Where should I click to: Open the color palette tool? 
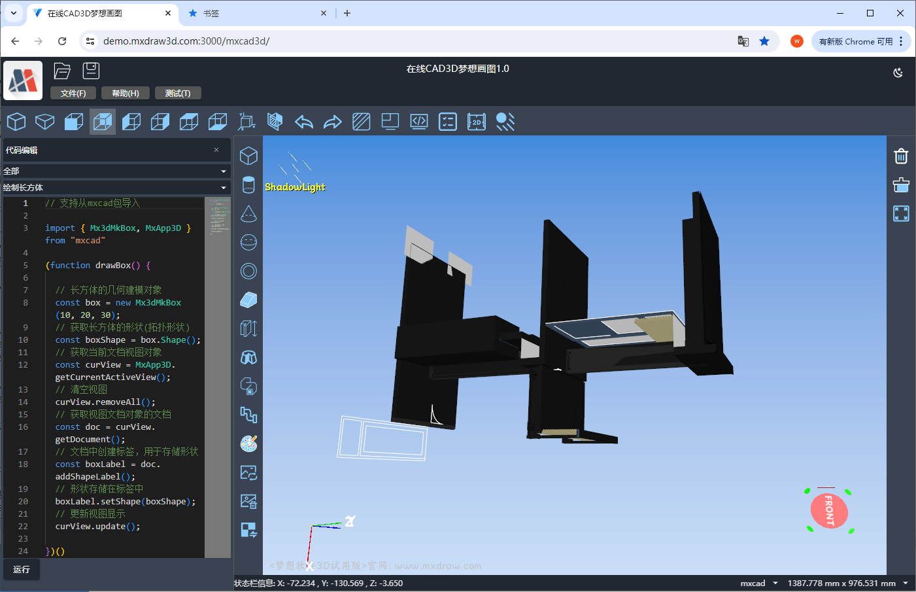248,444
